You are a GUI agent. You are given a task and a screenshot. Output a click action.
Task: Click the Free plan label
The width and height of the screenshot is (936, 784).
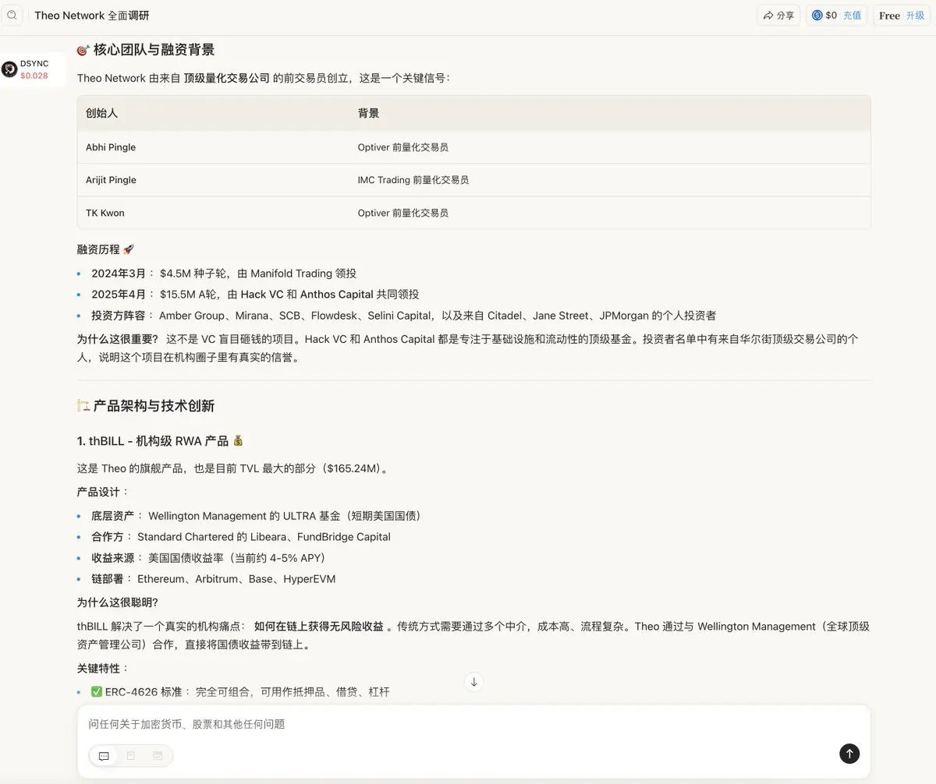coord(889,16)
